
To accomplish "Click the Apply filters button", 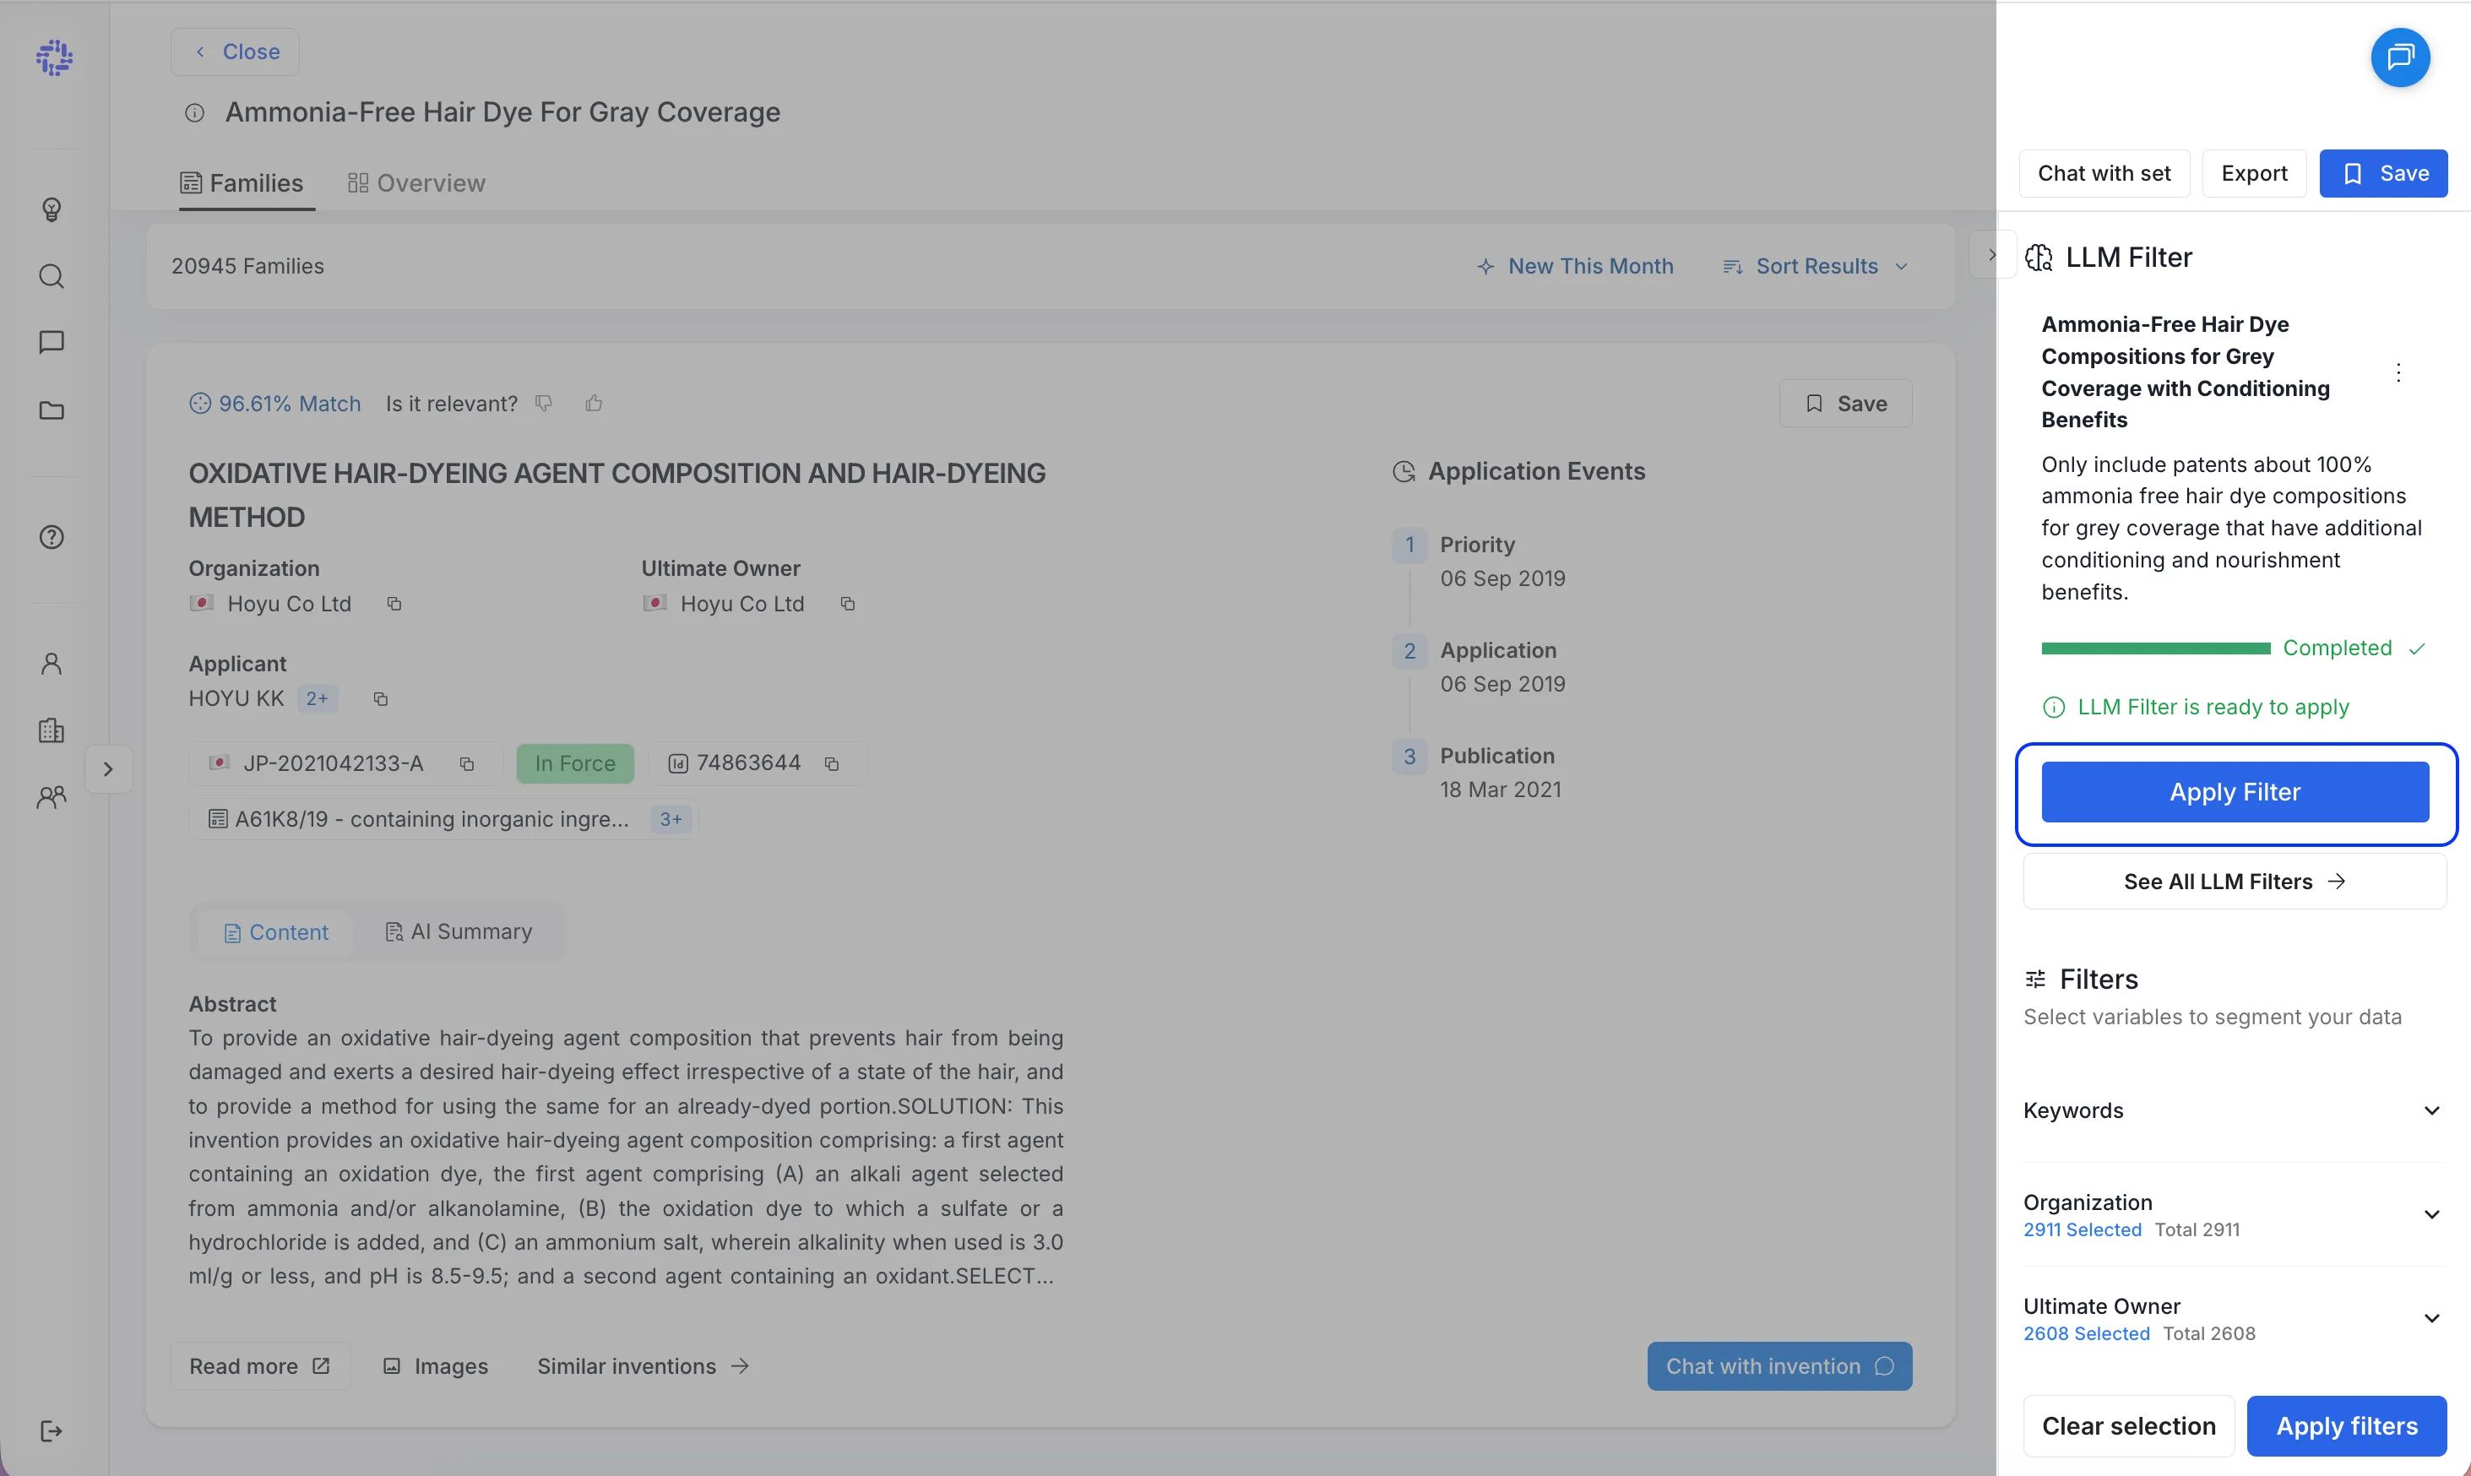I will point(2347,1425).
